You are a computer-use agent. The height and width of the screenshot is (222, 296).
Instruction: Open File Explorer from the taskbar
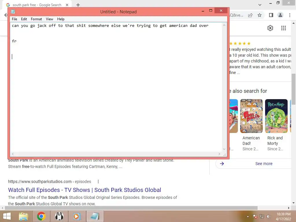[x=24, y=216]
